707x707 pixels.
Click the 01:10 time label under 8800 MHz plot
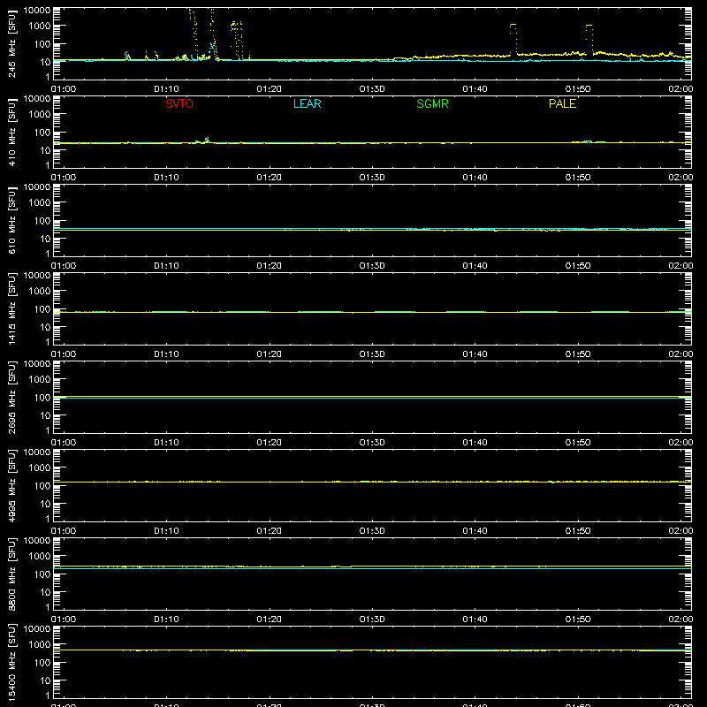pos(166,620)
